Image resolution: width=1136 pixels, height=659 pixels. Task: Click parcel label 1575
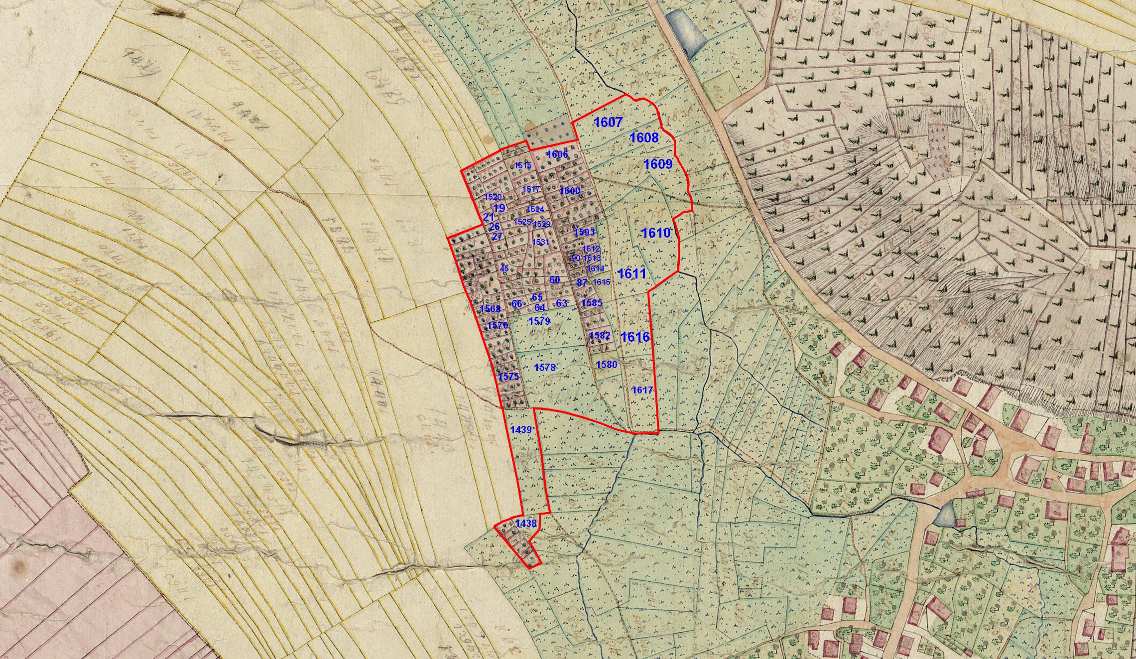[508, 377]
